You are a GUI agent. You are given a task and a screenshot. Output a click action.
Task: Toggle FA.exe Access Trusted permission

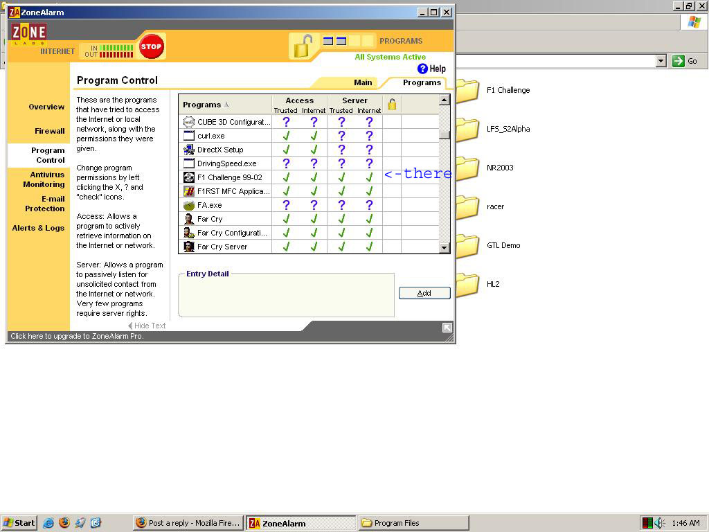pos(285,205)
